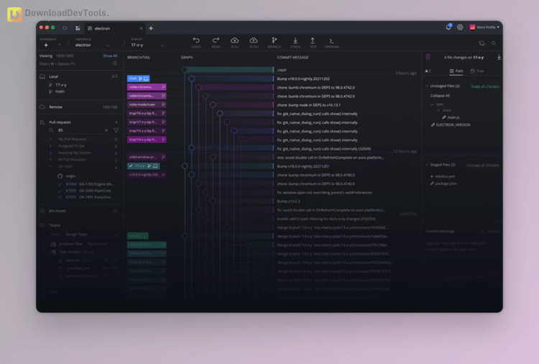Click the Redo toolbar icon
539x364 pixels.
[216, 40]
